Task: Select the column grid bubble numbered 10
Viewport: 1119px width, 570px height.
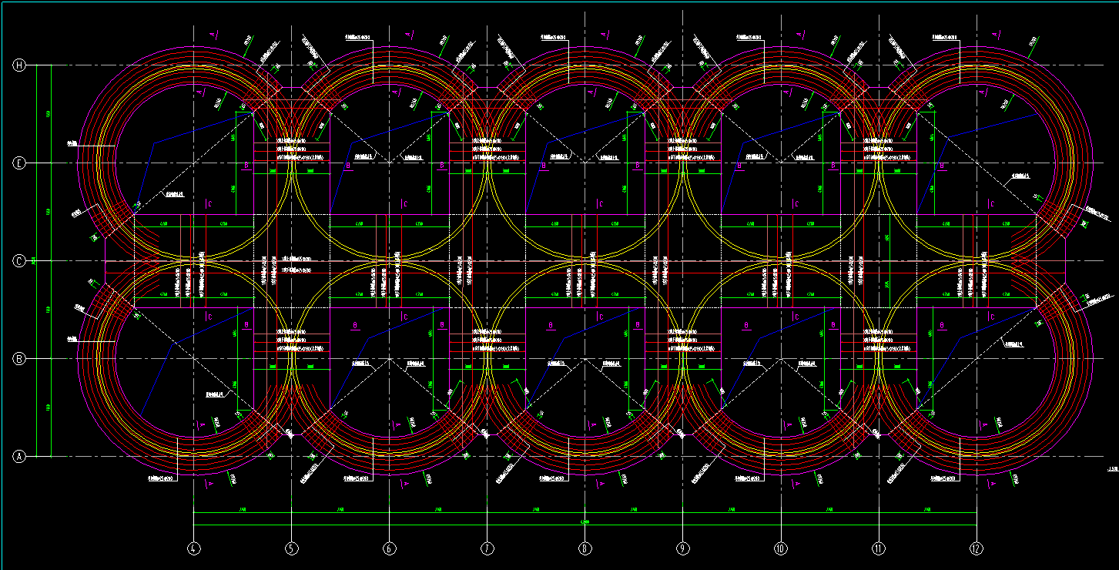Action: click(780, 549)
